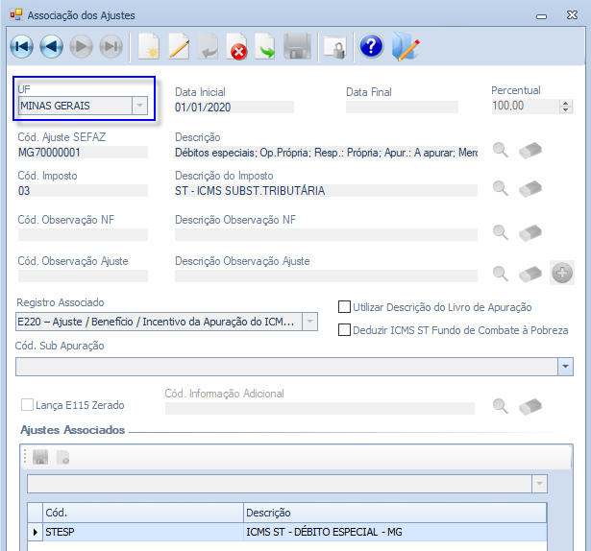Image resolution: width=591 pixels, height=551 pixels.
Task: Clear Cód. Informação Adicional with eraser icon
Action: click(530, 406)
